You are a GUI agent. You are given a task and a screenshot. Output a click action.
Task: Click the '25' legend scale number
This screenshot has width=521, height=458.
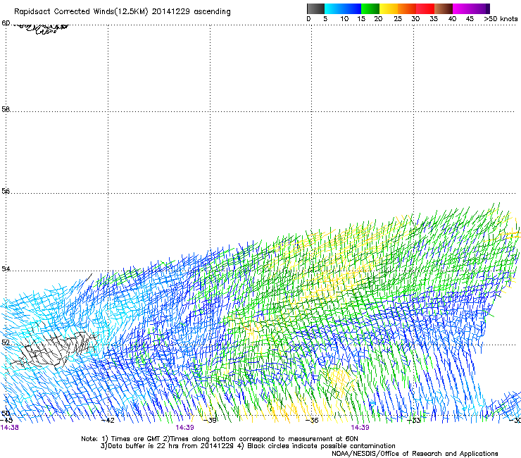tap(398, 19)
